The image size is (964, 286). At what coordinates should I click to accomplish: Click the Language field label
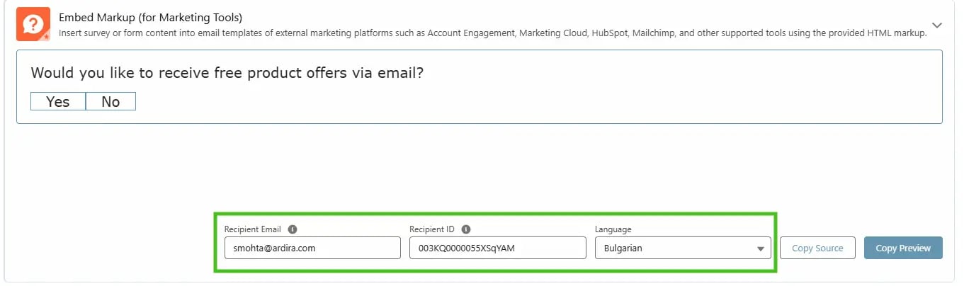(613, 229)
